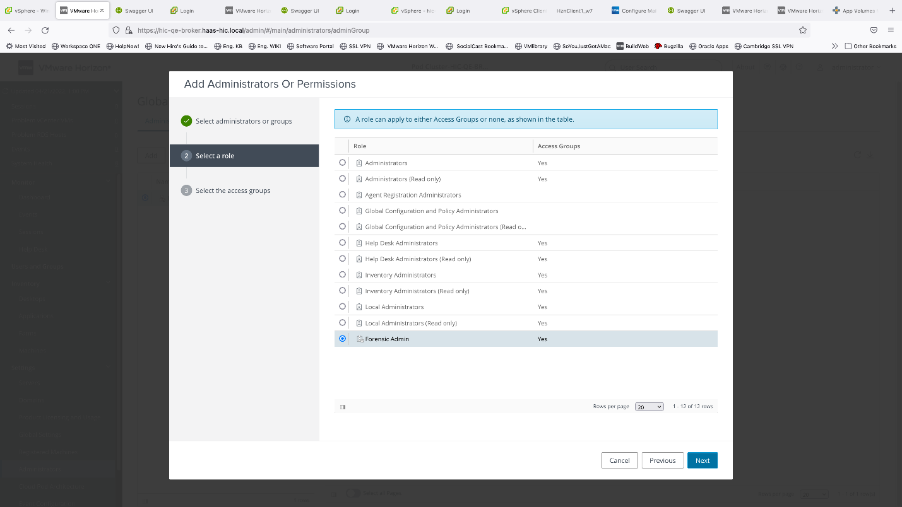
Task: Click the VMware Horizon logo
Action: (27, 67)
